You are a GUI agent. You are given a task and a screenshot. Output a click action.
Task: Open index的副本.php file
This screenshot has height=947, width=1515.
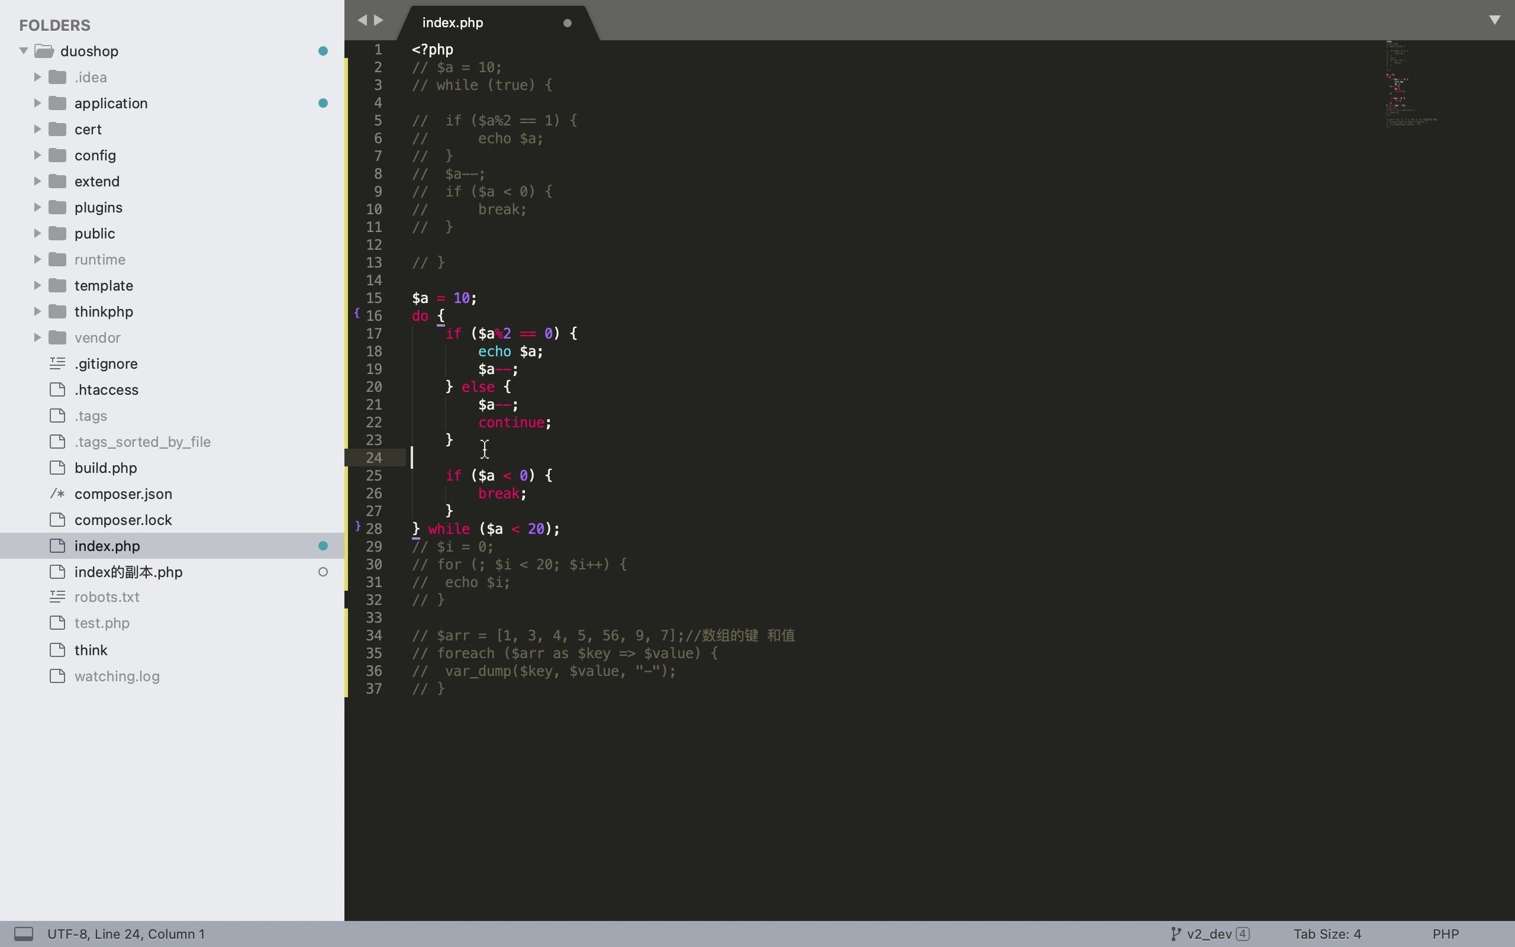[128, 572]
